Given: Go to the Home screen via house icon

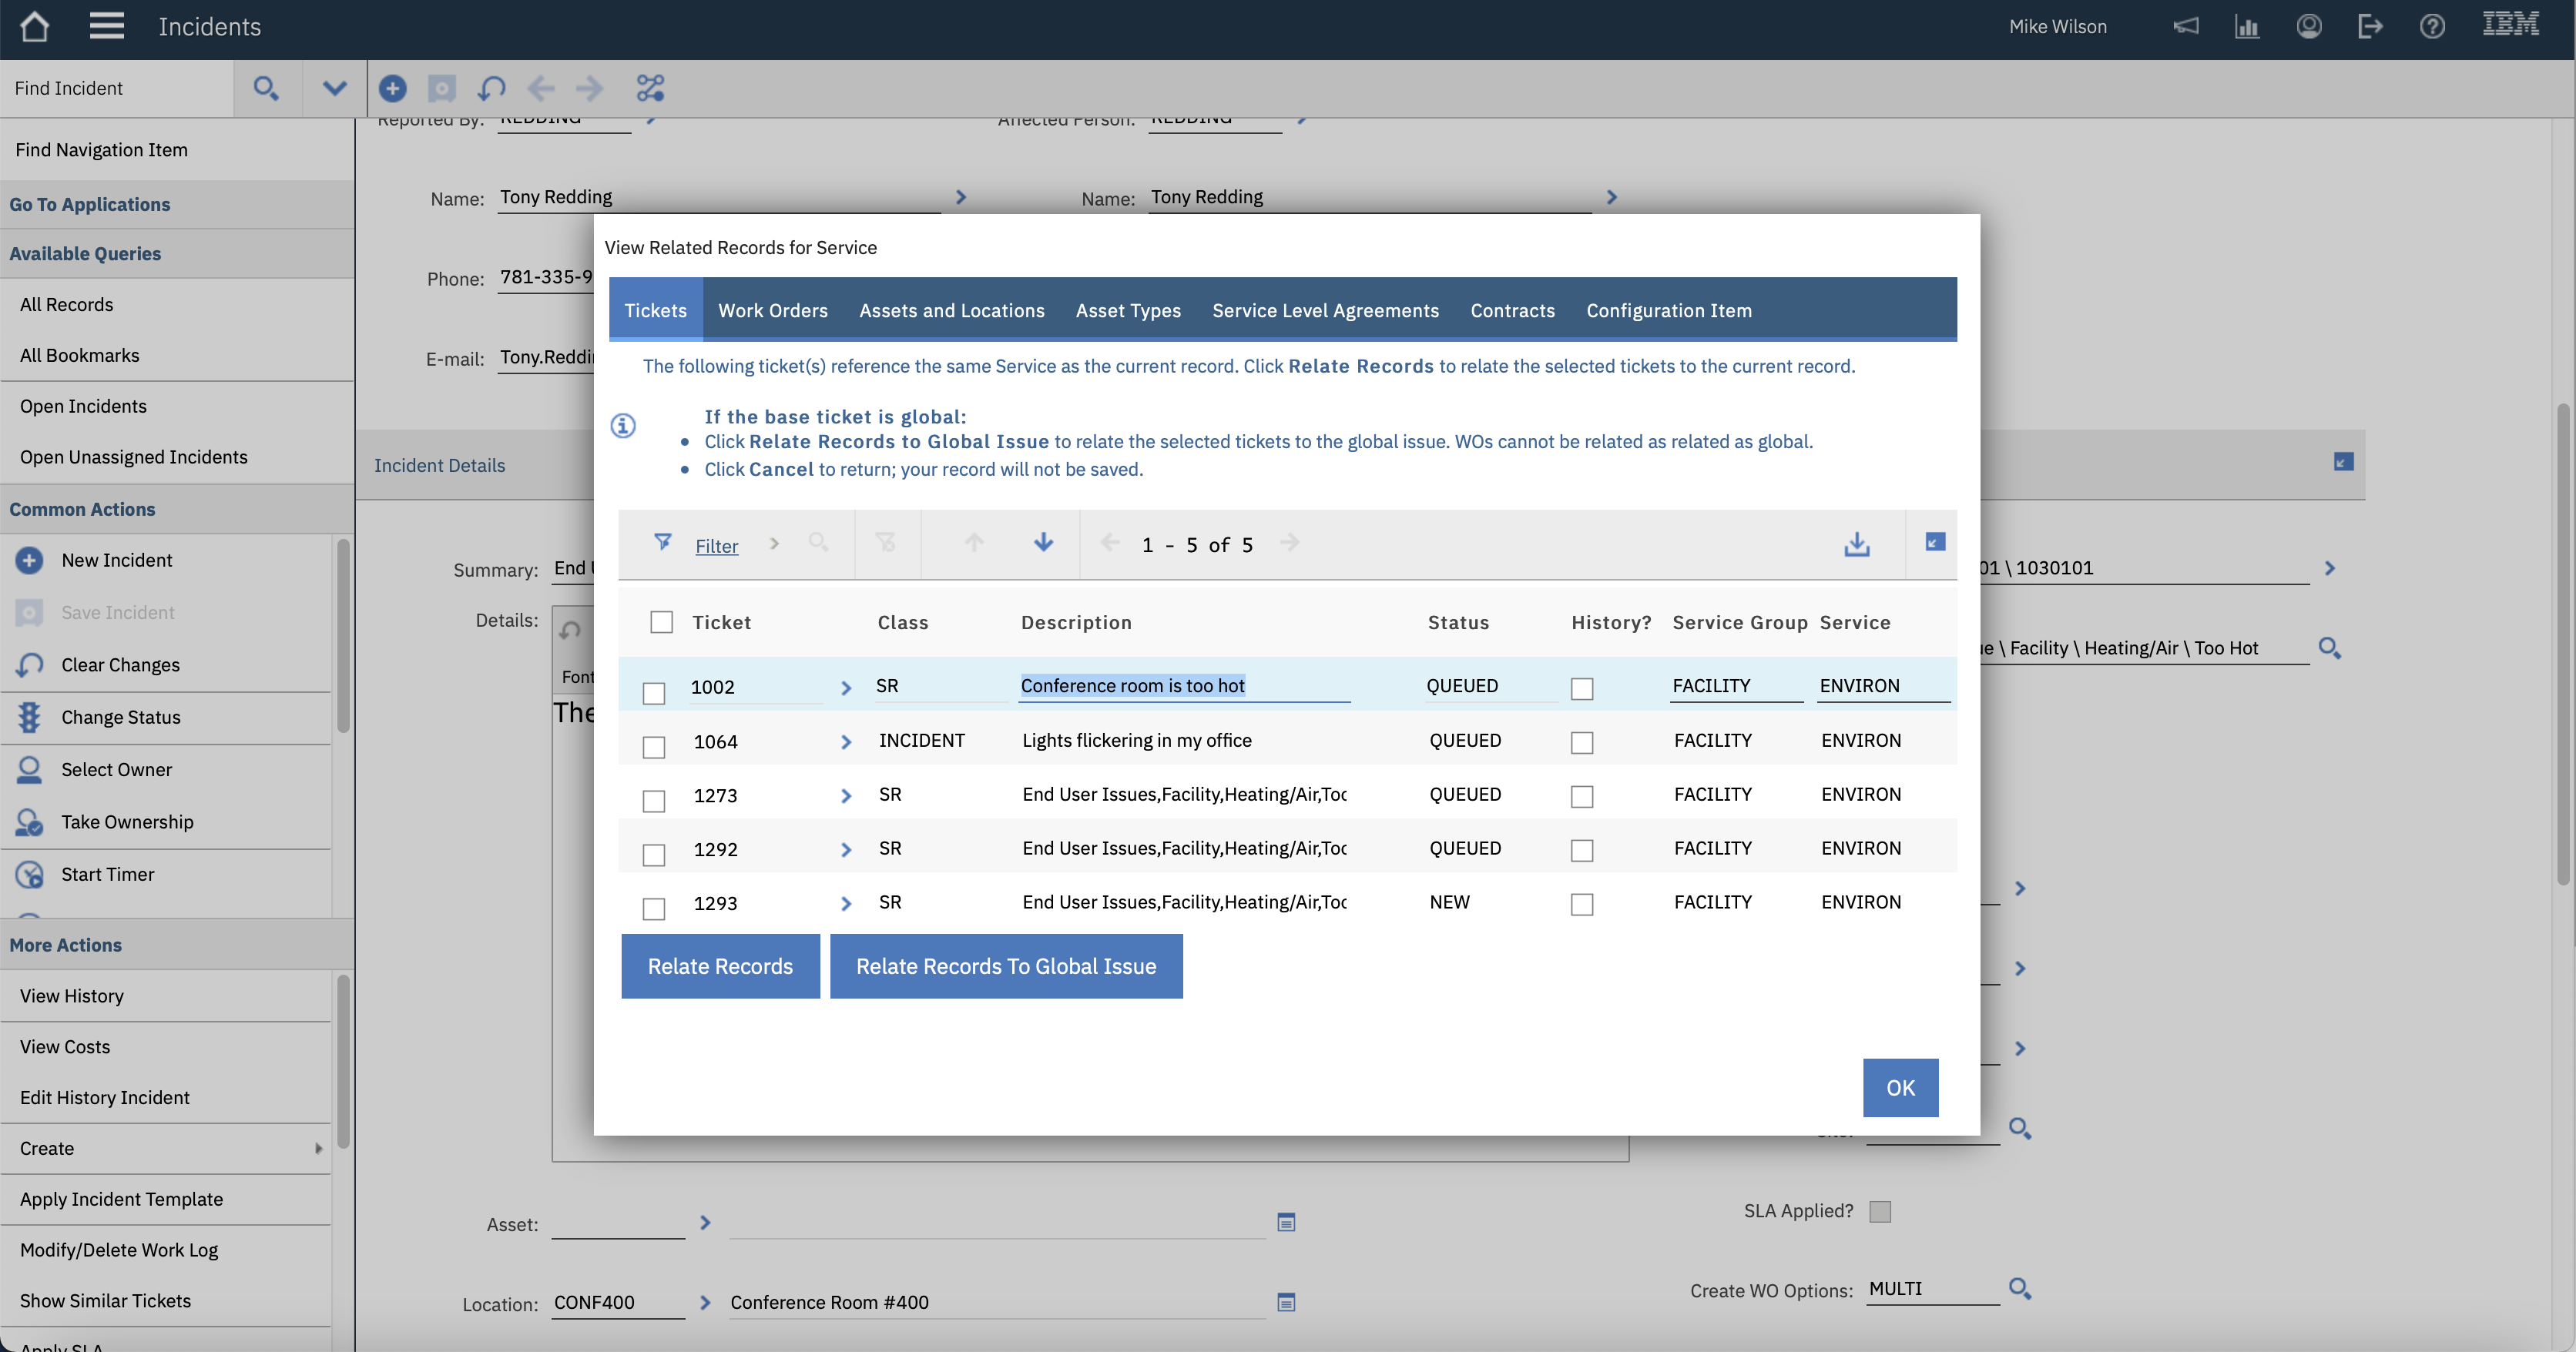Looking at the screenshot, I should [34, 27].
